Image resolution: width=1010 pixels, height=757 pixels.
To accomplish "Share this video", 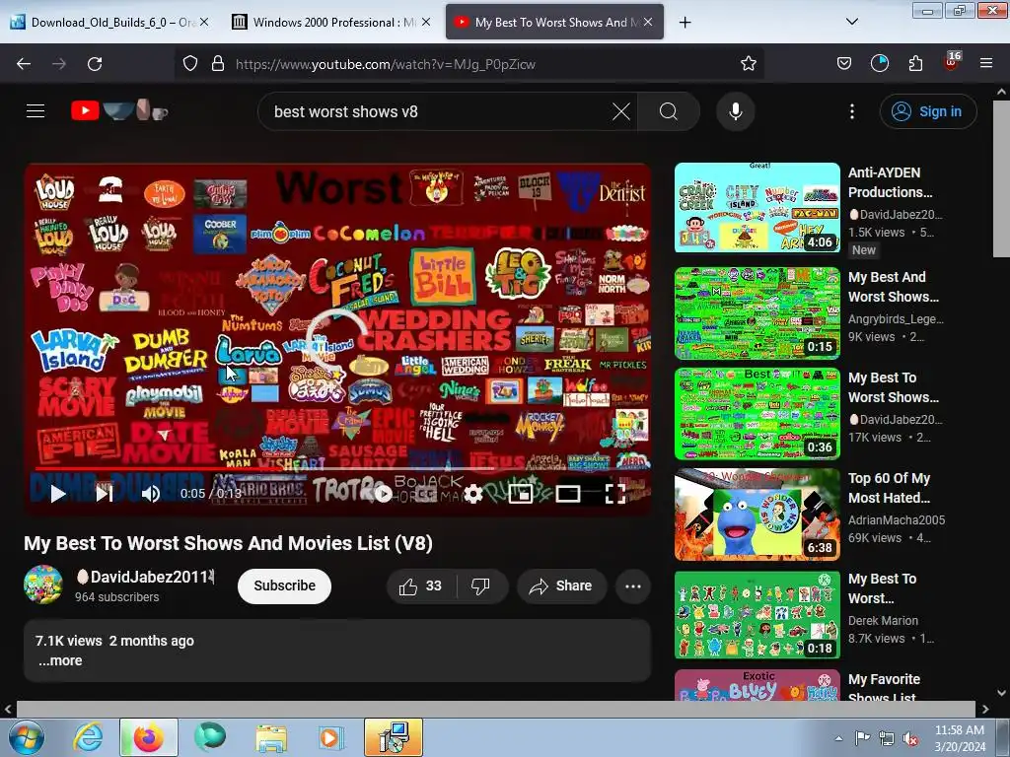I will coord(561,585).
